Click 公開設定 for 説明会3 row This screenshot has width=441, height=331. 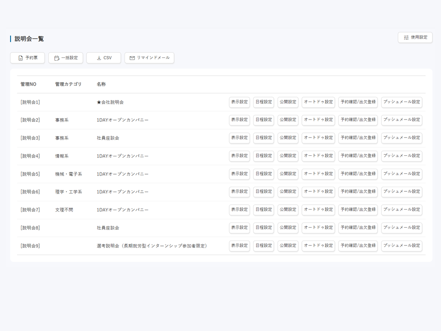pyautogui.click(x=288, y=138)
